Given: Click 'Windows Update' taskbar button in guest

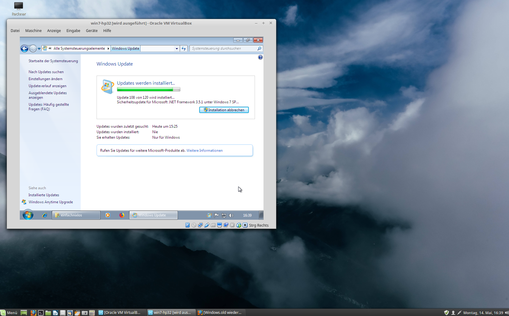Looking at the screenshot, I should coord(154,215).
